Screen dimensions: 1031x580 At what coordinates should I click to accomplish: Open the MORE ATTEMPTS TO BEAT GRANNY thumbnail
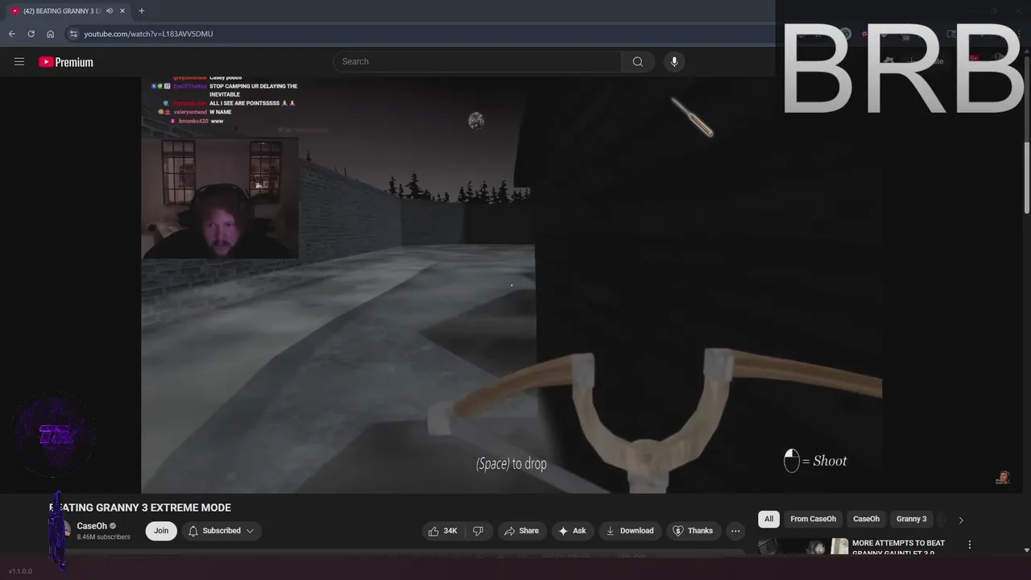click(x=803, y=547)
